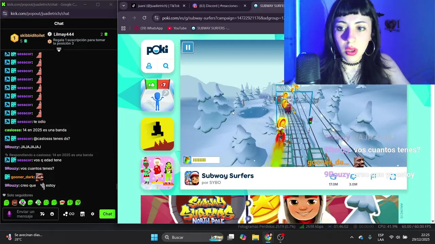The image size is (435, 244).
Task: Click the Enviar un mensaje field
Action: point(25,214)
